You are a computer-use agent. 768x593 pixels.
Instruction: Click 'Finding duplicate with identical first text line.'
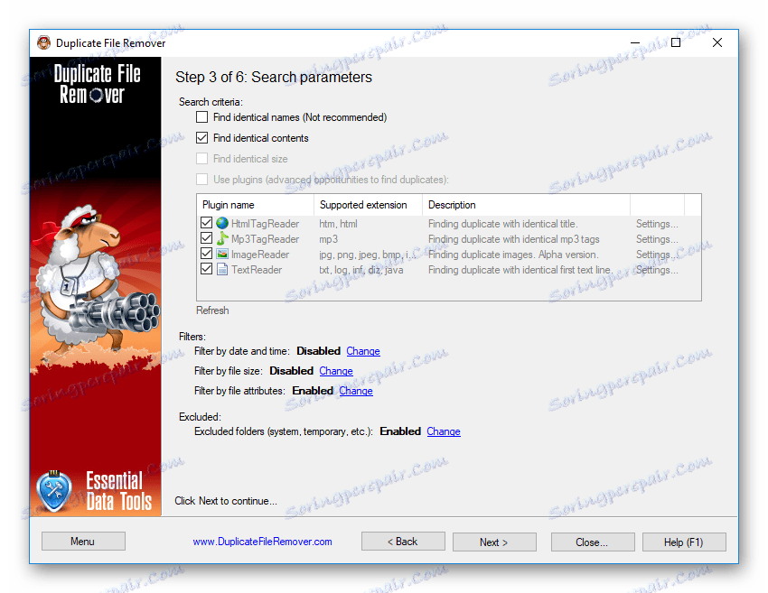tap(520, 270)
